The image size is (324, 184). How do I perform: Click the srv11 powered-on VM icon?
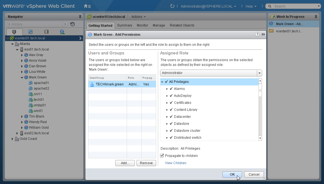pyautogui.click(x=31, y=94)
